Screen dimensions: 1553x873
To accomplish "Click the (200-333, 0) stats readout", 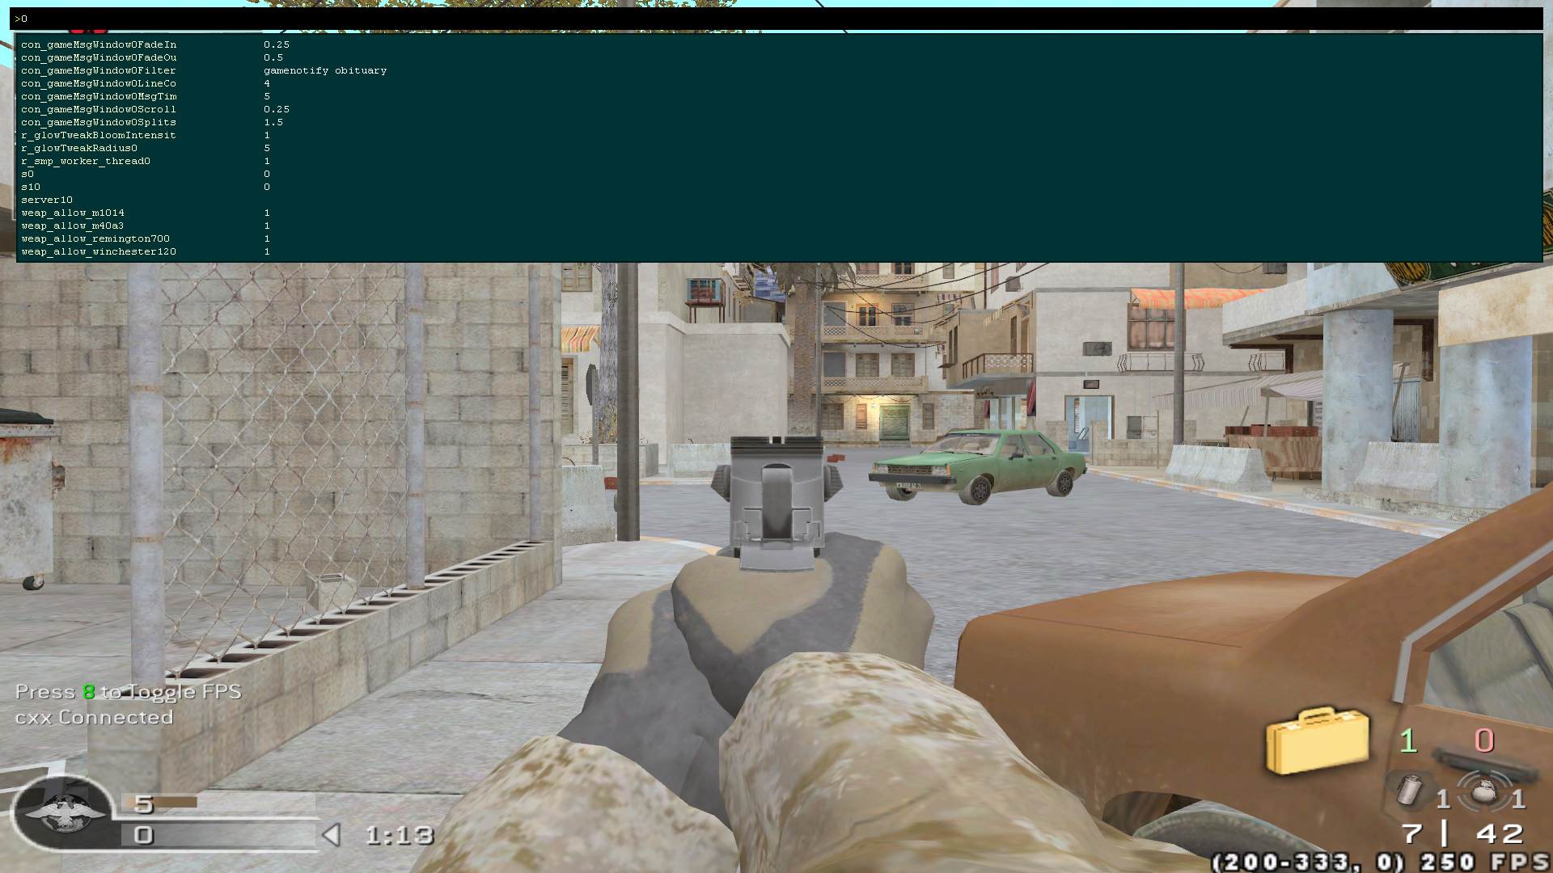I will [x=1308, y=862].
